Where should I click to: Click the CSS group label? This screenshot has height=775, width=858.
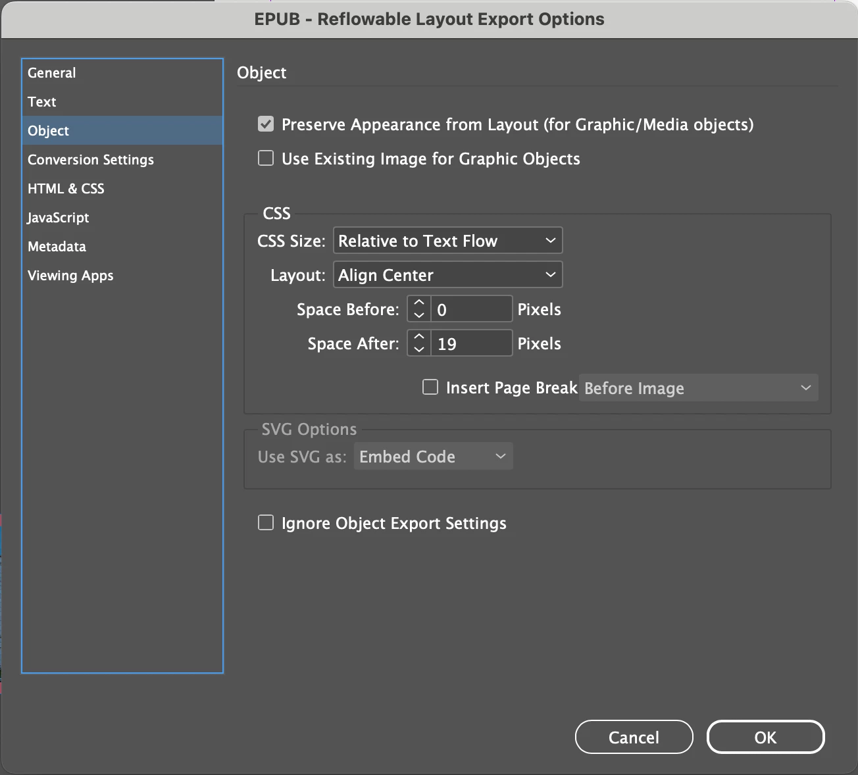pos(277,213)
